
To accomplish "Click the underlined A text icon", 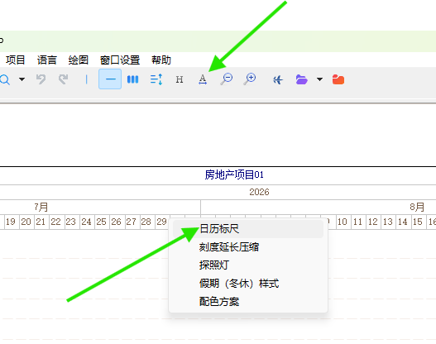I will pyautogui.click(x=203, y=79).
